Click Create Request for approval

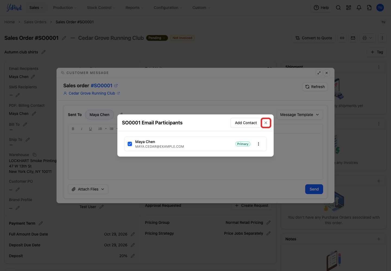pyautogui.click(x=251, y=205)
